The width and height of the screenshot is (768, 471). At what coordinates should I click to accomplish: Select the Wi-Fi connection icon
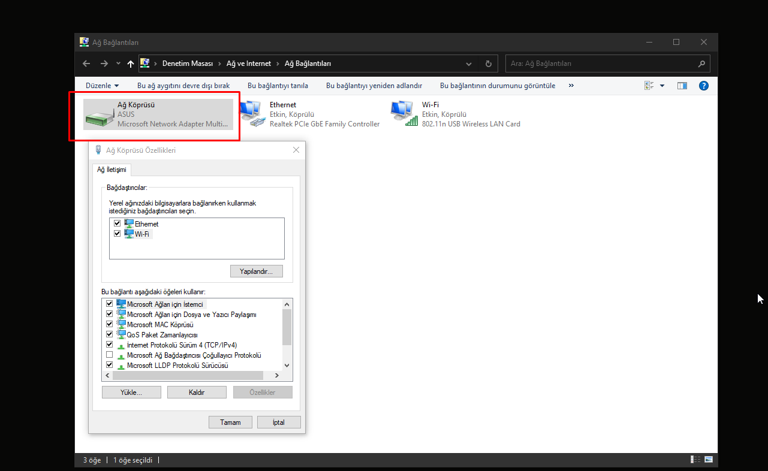tap(403, 114)
